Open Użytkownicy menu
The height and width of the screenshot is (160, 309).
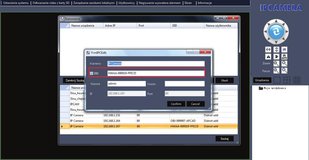pos(126,3)
